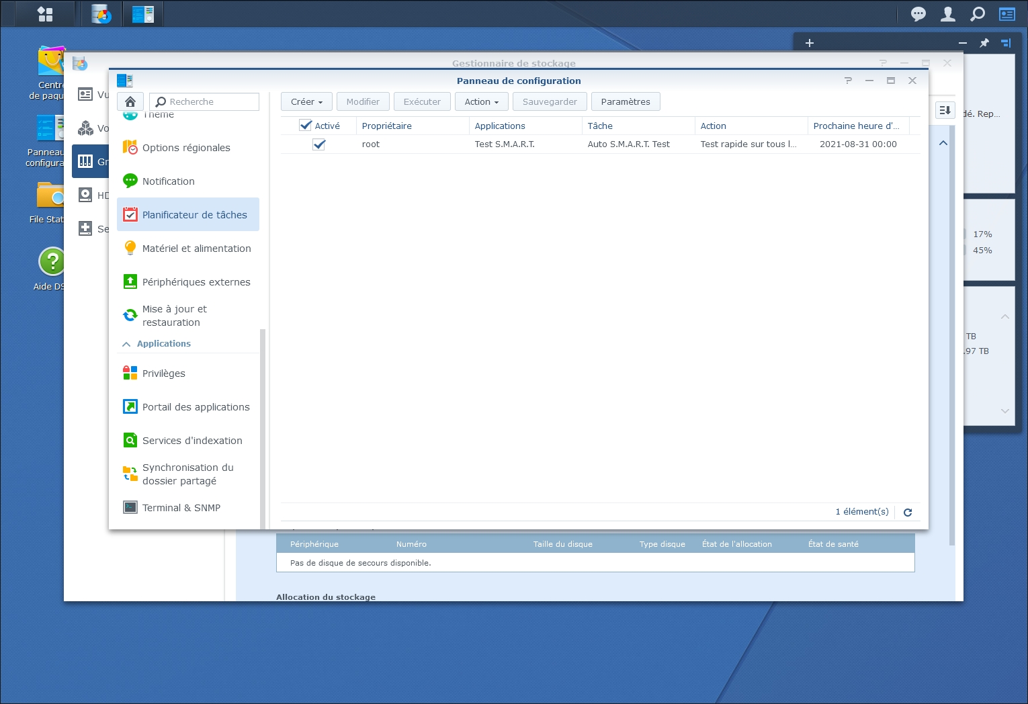
Task: Add a widget with the plus icon
Action: (x=810, y=43)
